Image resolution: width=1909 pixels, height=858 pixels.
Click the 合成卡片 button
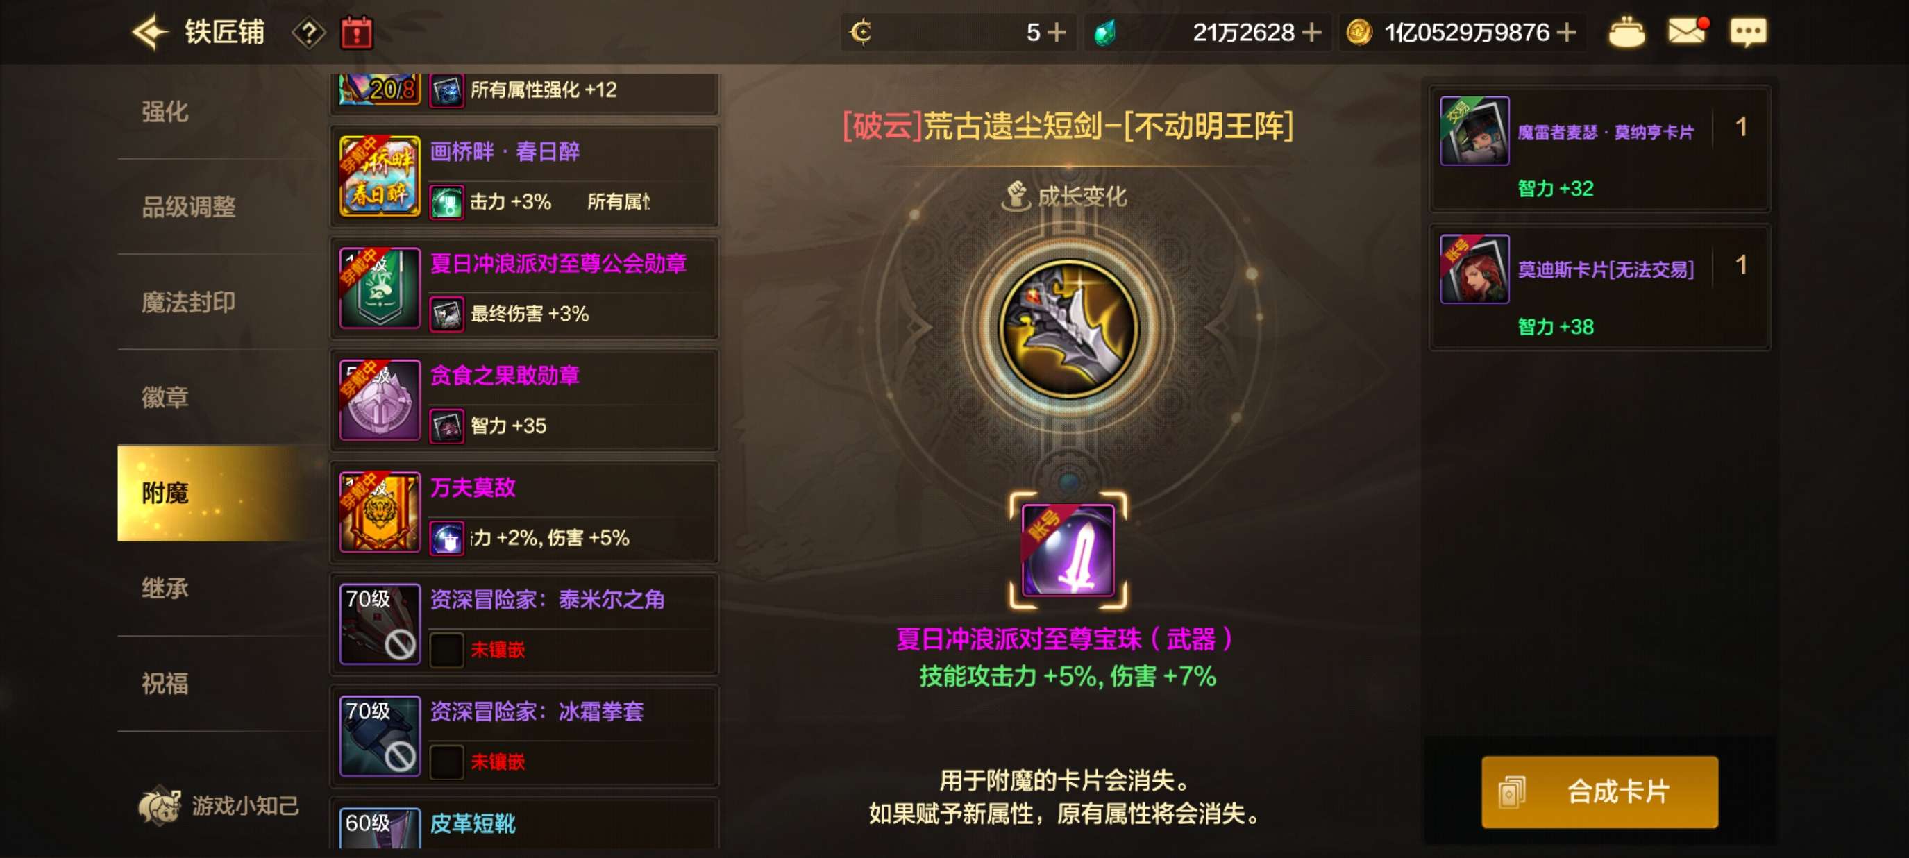tap(1599, 792)
